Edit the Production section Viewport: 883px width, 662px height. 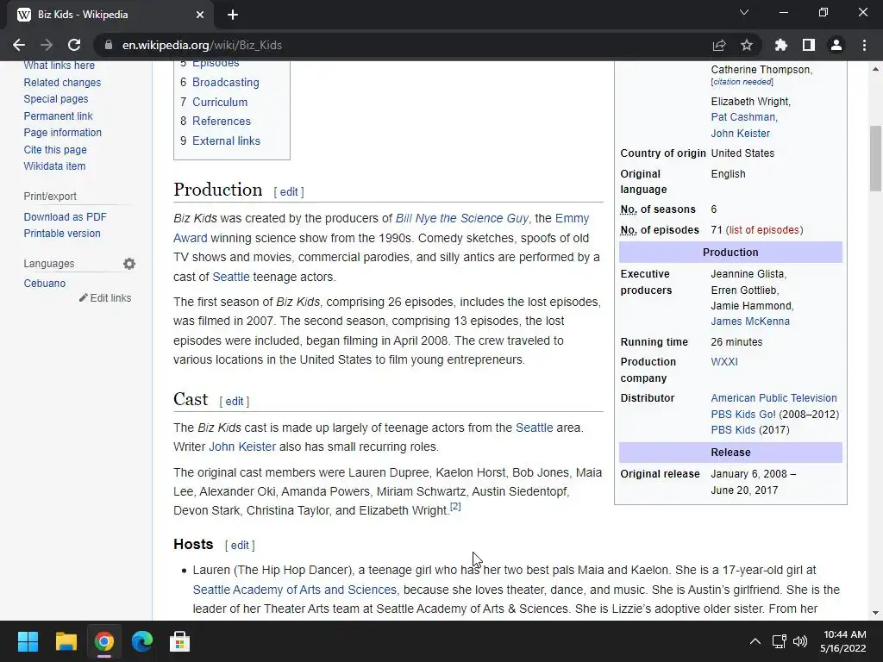(289, 192)
